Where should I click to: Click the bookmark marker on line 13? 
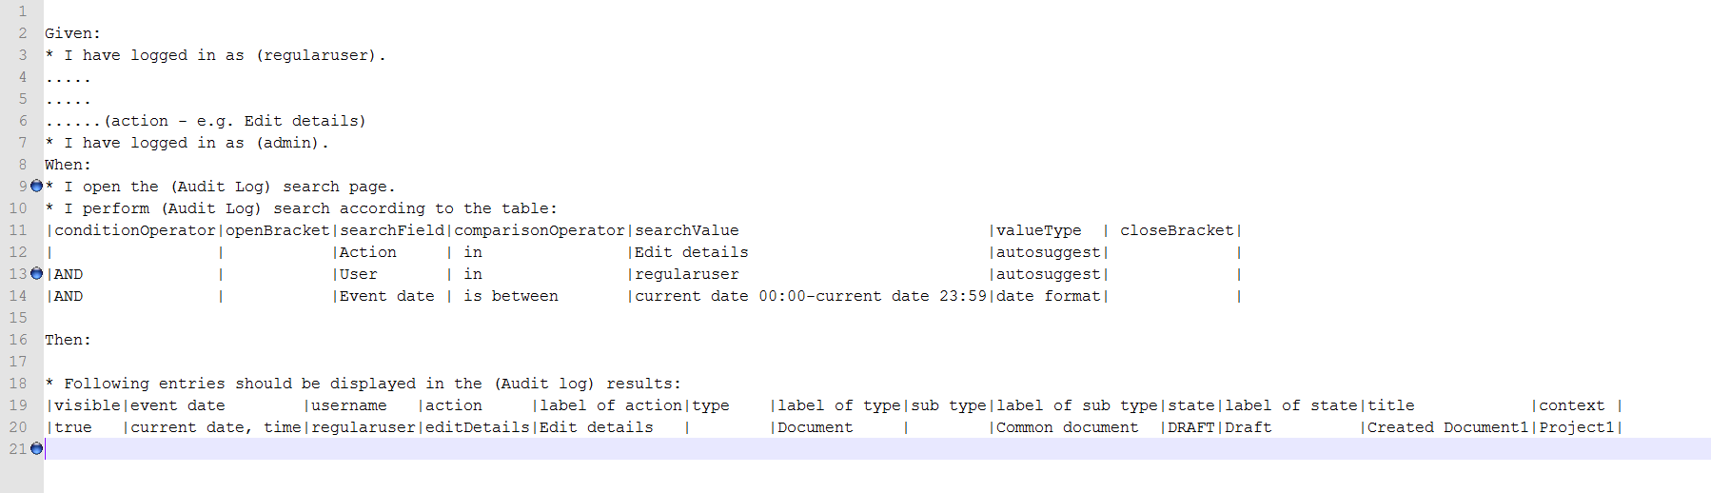(x=37, y=273)
